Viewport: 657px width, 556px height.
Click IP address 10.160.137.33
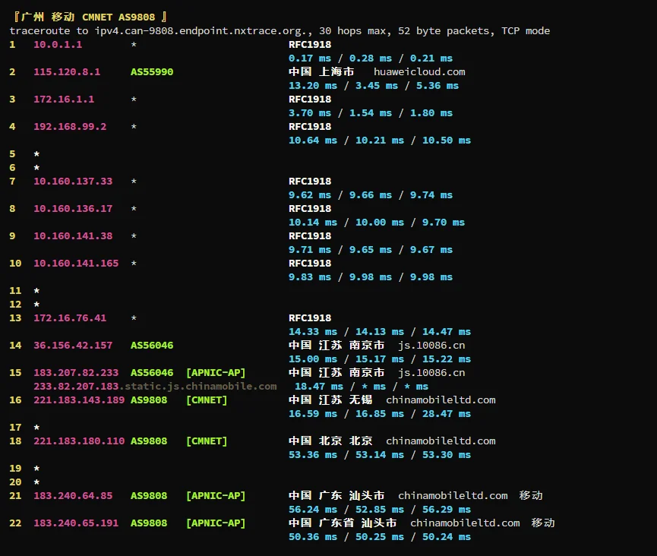click(x=73, y=182)
